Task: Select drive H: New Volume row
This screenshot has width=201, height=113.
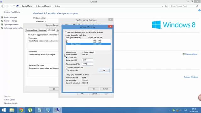Action: click(x=88, y=44)
